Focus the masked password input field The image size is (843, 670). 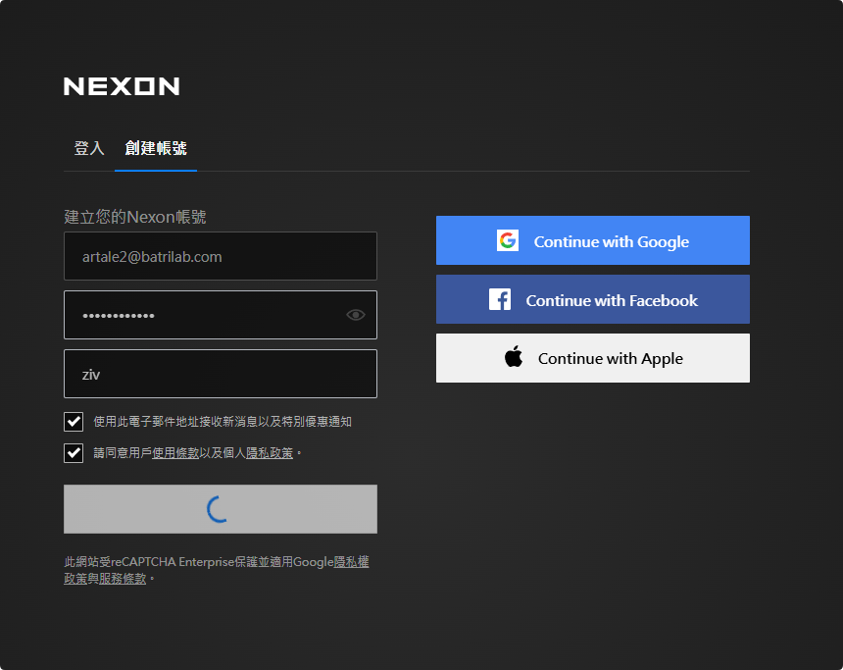221,315
